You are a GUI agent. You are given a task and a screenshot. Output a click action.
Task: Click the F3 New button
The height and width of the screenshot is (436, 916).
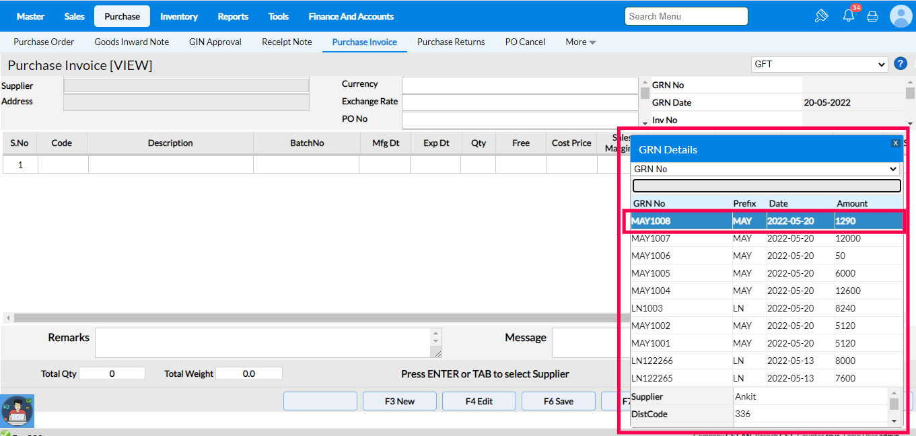click(400, 401)
